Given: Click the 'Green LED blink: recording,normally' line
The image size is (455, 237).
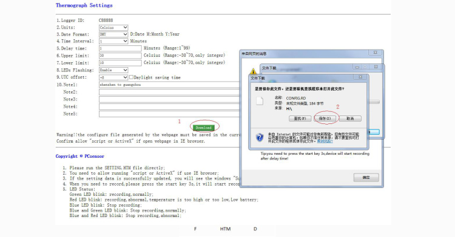Looking at the screenshot, I should 112,194.
